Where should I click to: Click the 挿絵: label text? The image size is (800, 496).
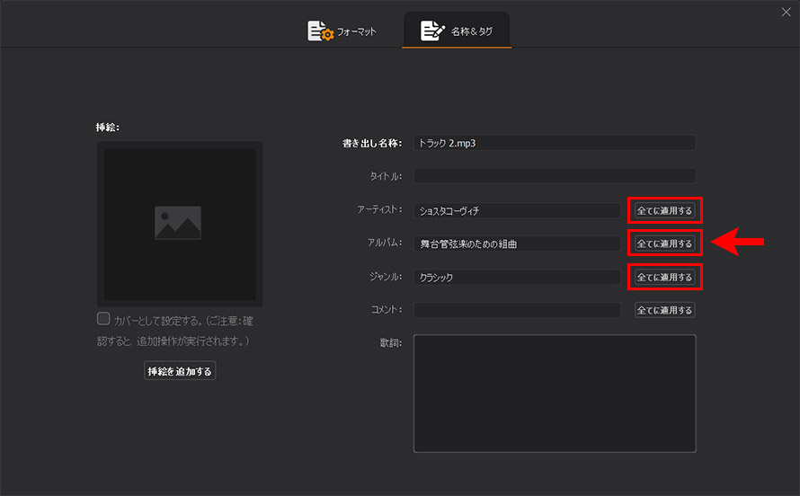(x=107, y=127)
